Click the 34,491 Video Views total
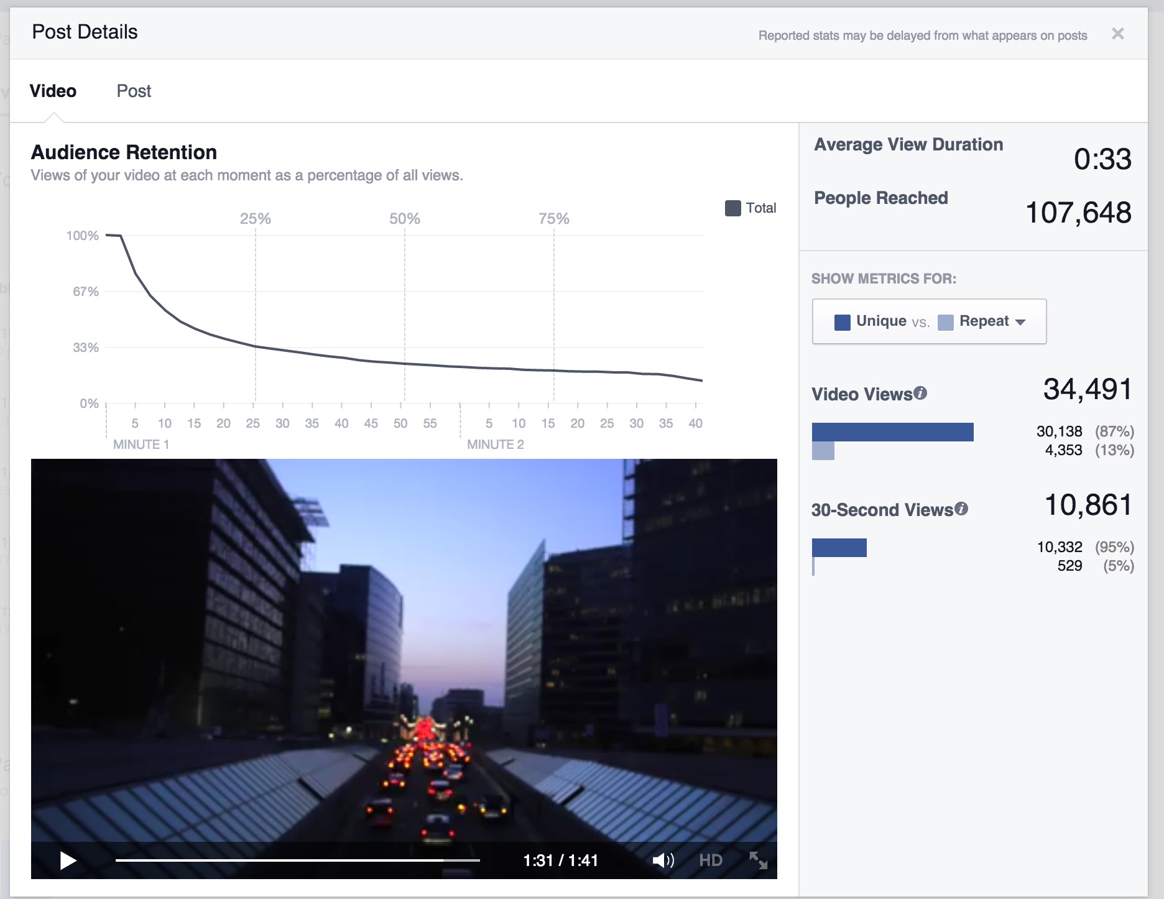This screenshot has height=899, width=1164. (1088, 389)
